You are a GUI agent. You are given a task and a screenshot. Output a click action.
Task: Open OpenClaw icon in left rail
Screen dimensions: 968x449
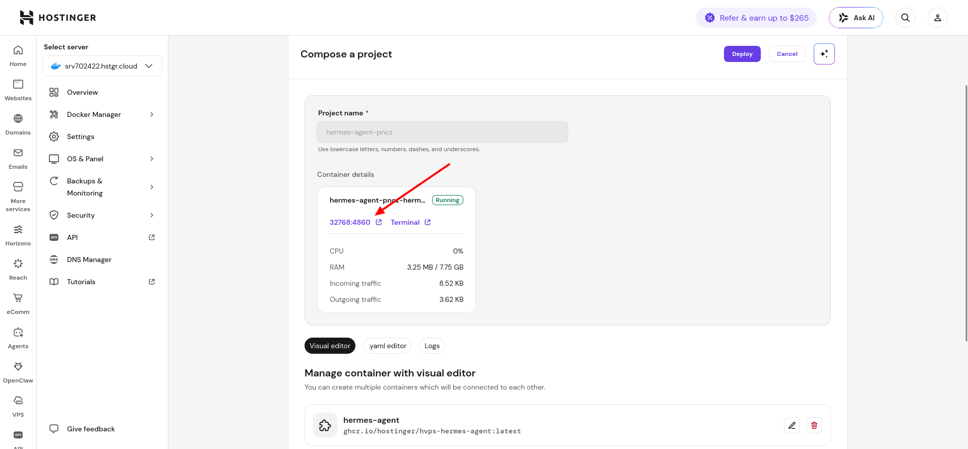point(18,366)
